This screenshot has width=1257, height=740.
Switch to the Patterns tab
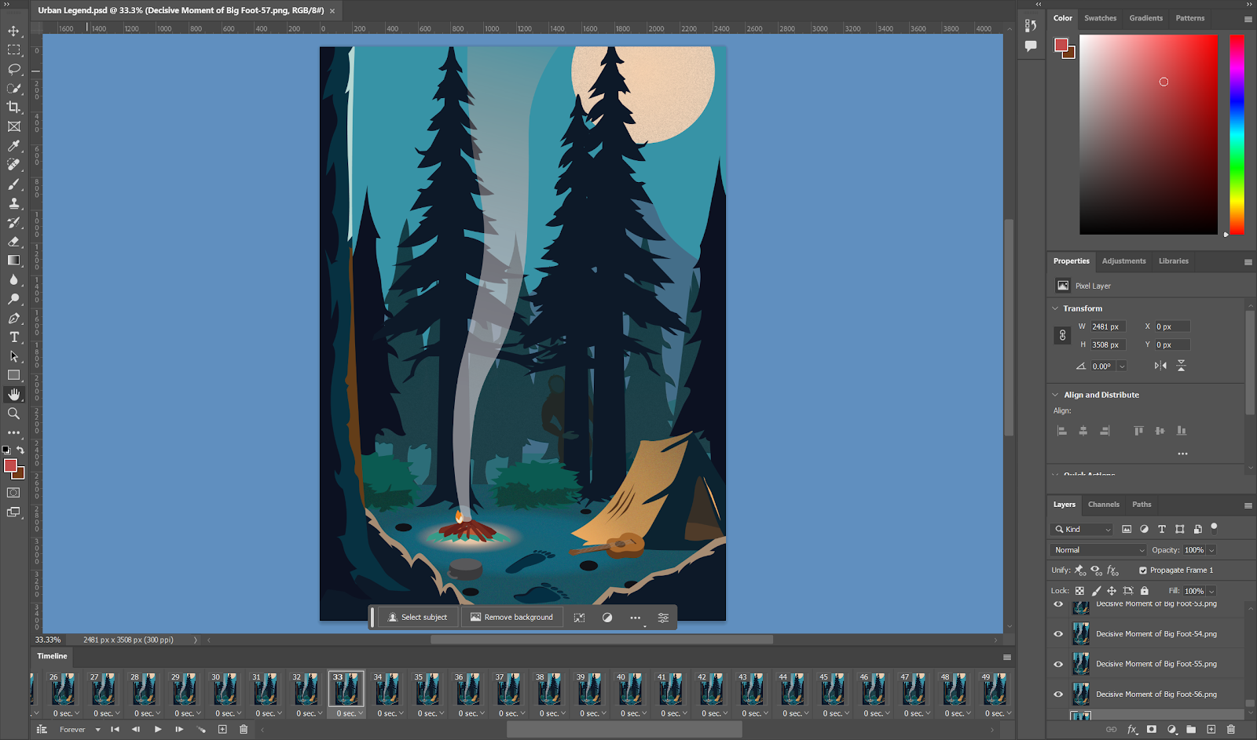pos(1189,18)
